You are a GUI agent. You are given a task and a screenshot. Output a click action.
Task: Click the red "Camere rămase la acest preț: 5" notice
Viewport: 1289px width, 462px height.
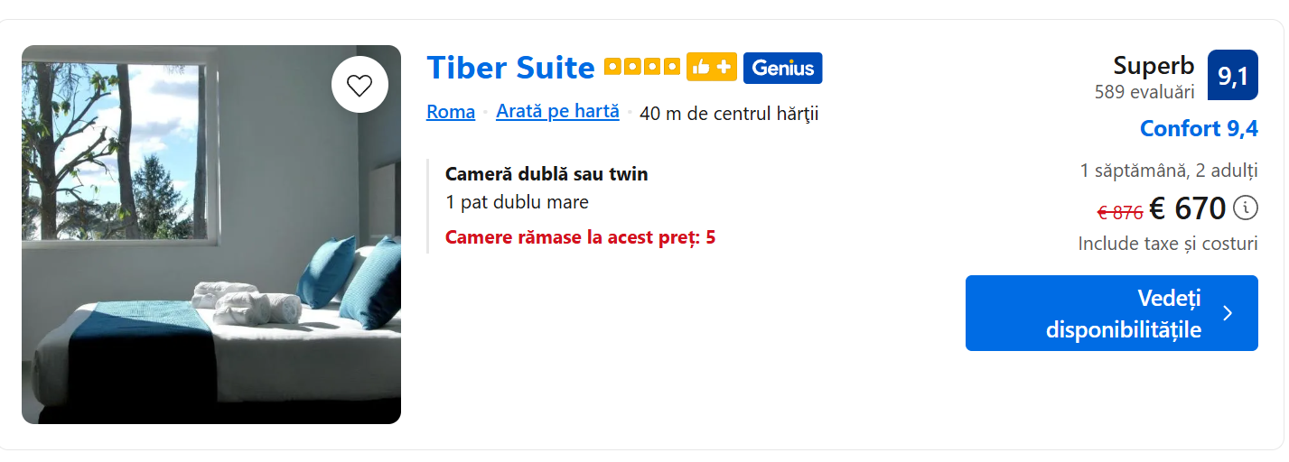pos(580,237)
